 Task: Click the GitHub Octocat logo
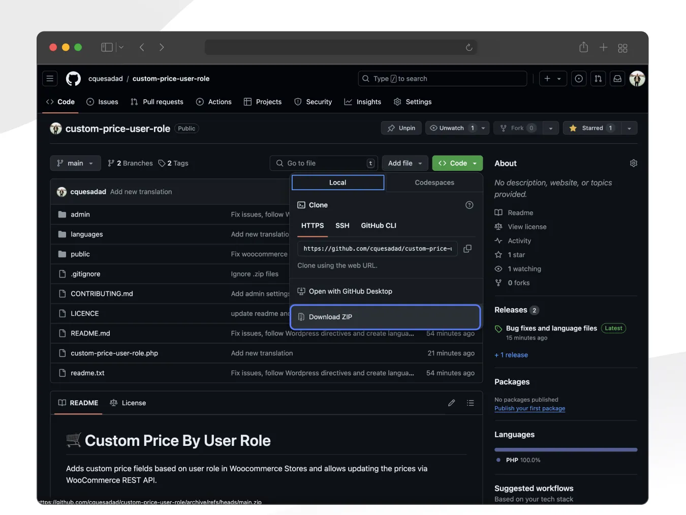73,78
